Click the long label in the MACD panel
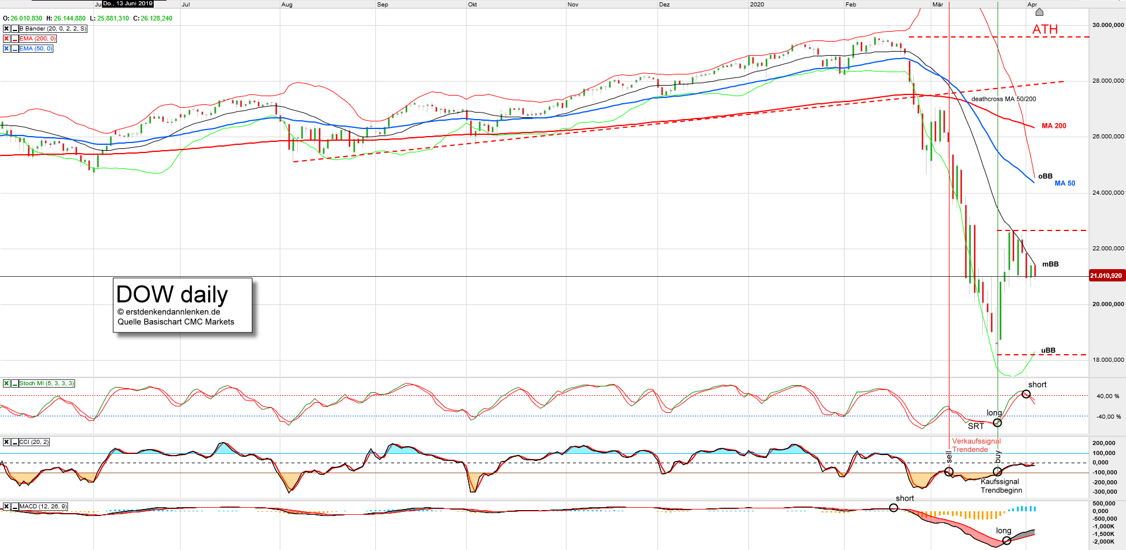Viewport: 1126px width, 550px height. (x=1003, y=531)
